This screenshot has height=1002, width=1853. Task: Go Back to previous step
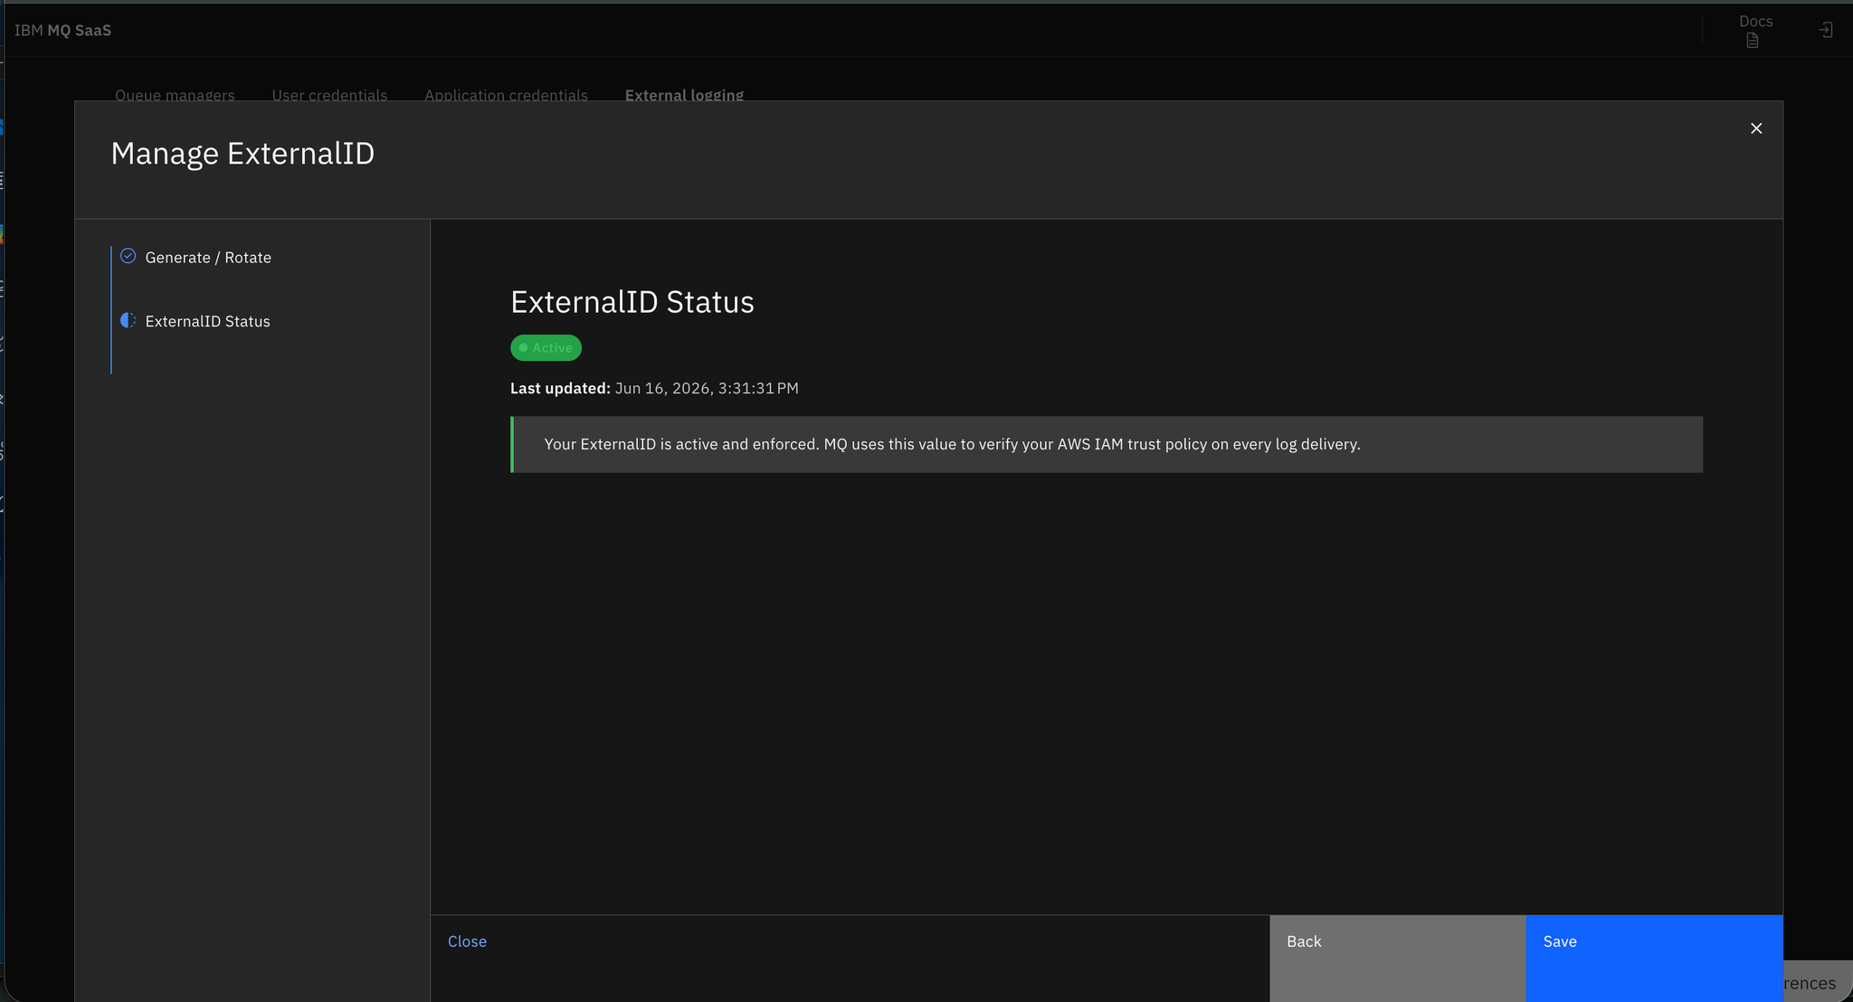point(1398,958)
